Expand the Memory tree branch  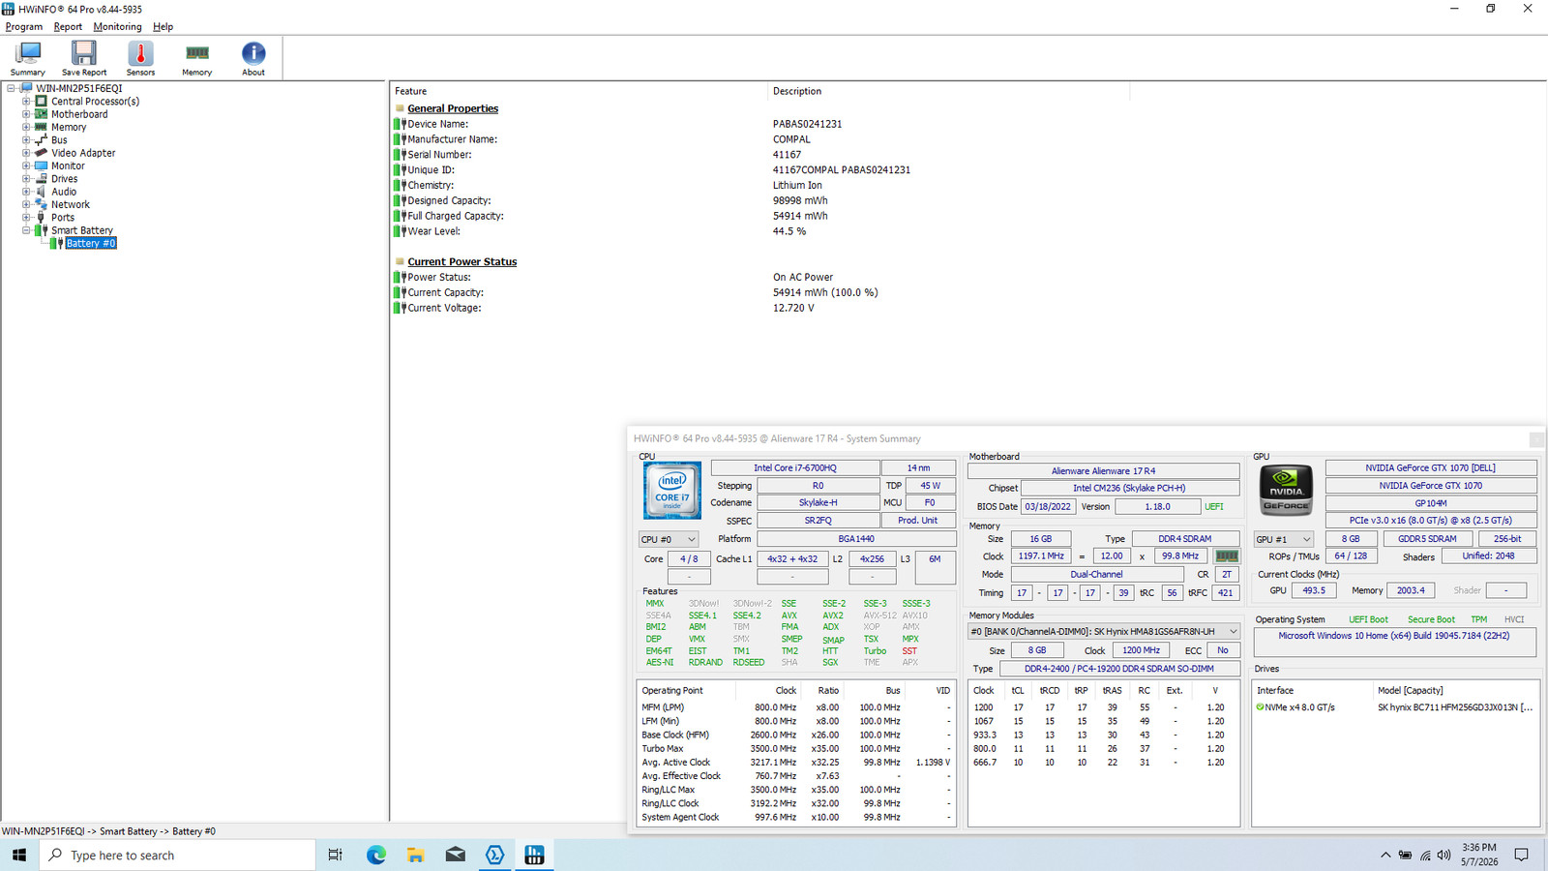26,127
